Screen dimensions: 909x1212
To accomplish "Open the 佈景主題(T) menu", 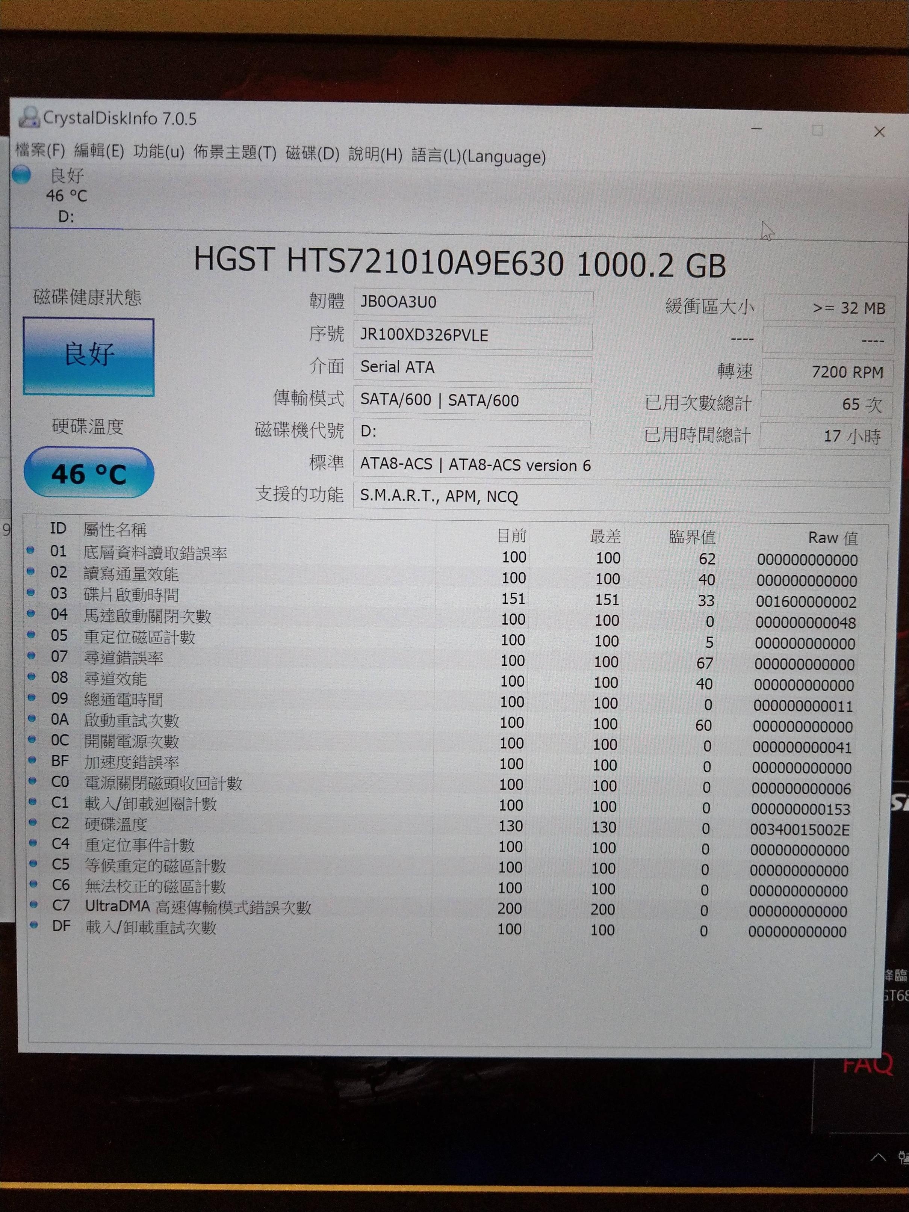I will tap(235, 152).
